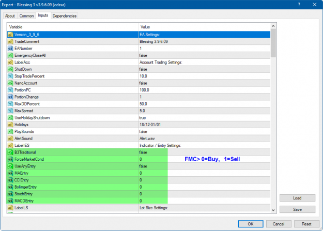Reset inputs with the Reset button
This screenshot has height=231, width=323.
click(x=306, y=224)
